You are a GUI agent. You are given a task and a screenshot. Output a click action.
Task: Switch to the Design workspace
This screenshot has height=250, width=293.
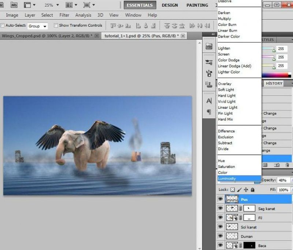click(170, 5)
